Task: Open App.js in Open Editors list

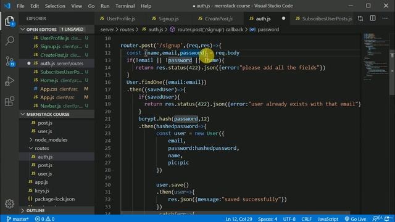Action: (x=57, y=97)
